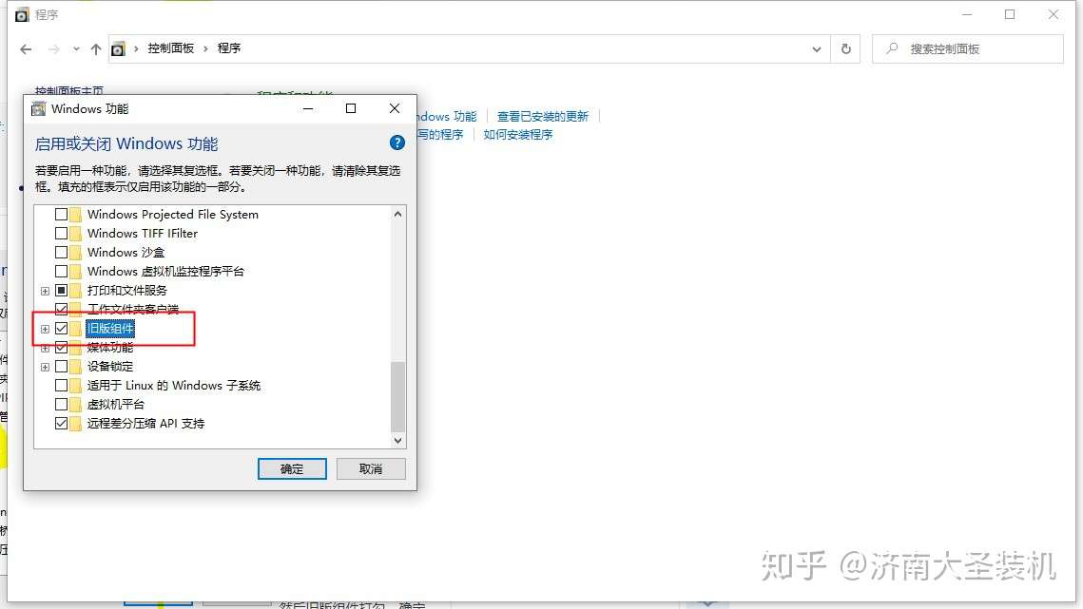This screenshot has width=1083, height=609.
Task: Expand the 设备锁定 tree node
Action: 45,367
